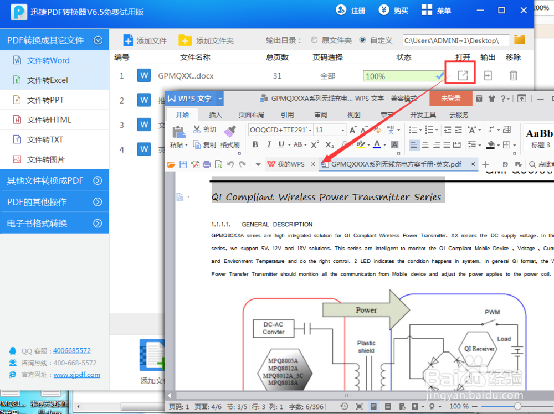Open the paste options dropdown arrow

coord(186,144)
